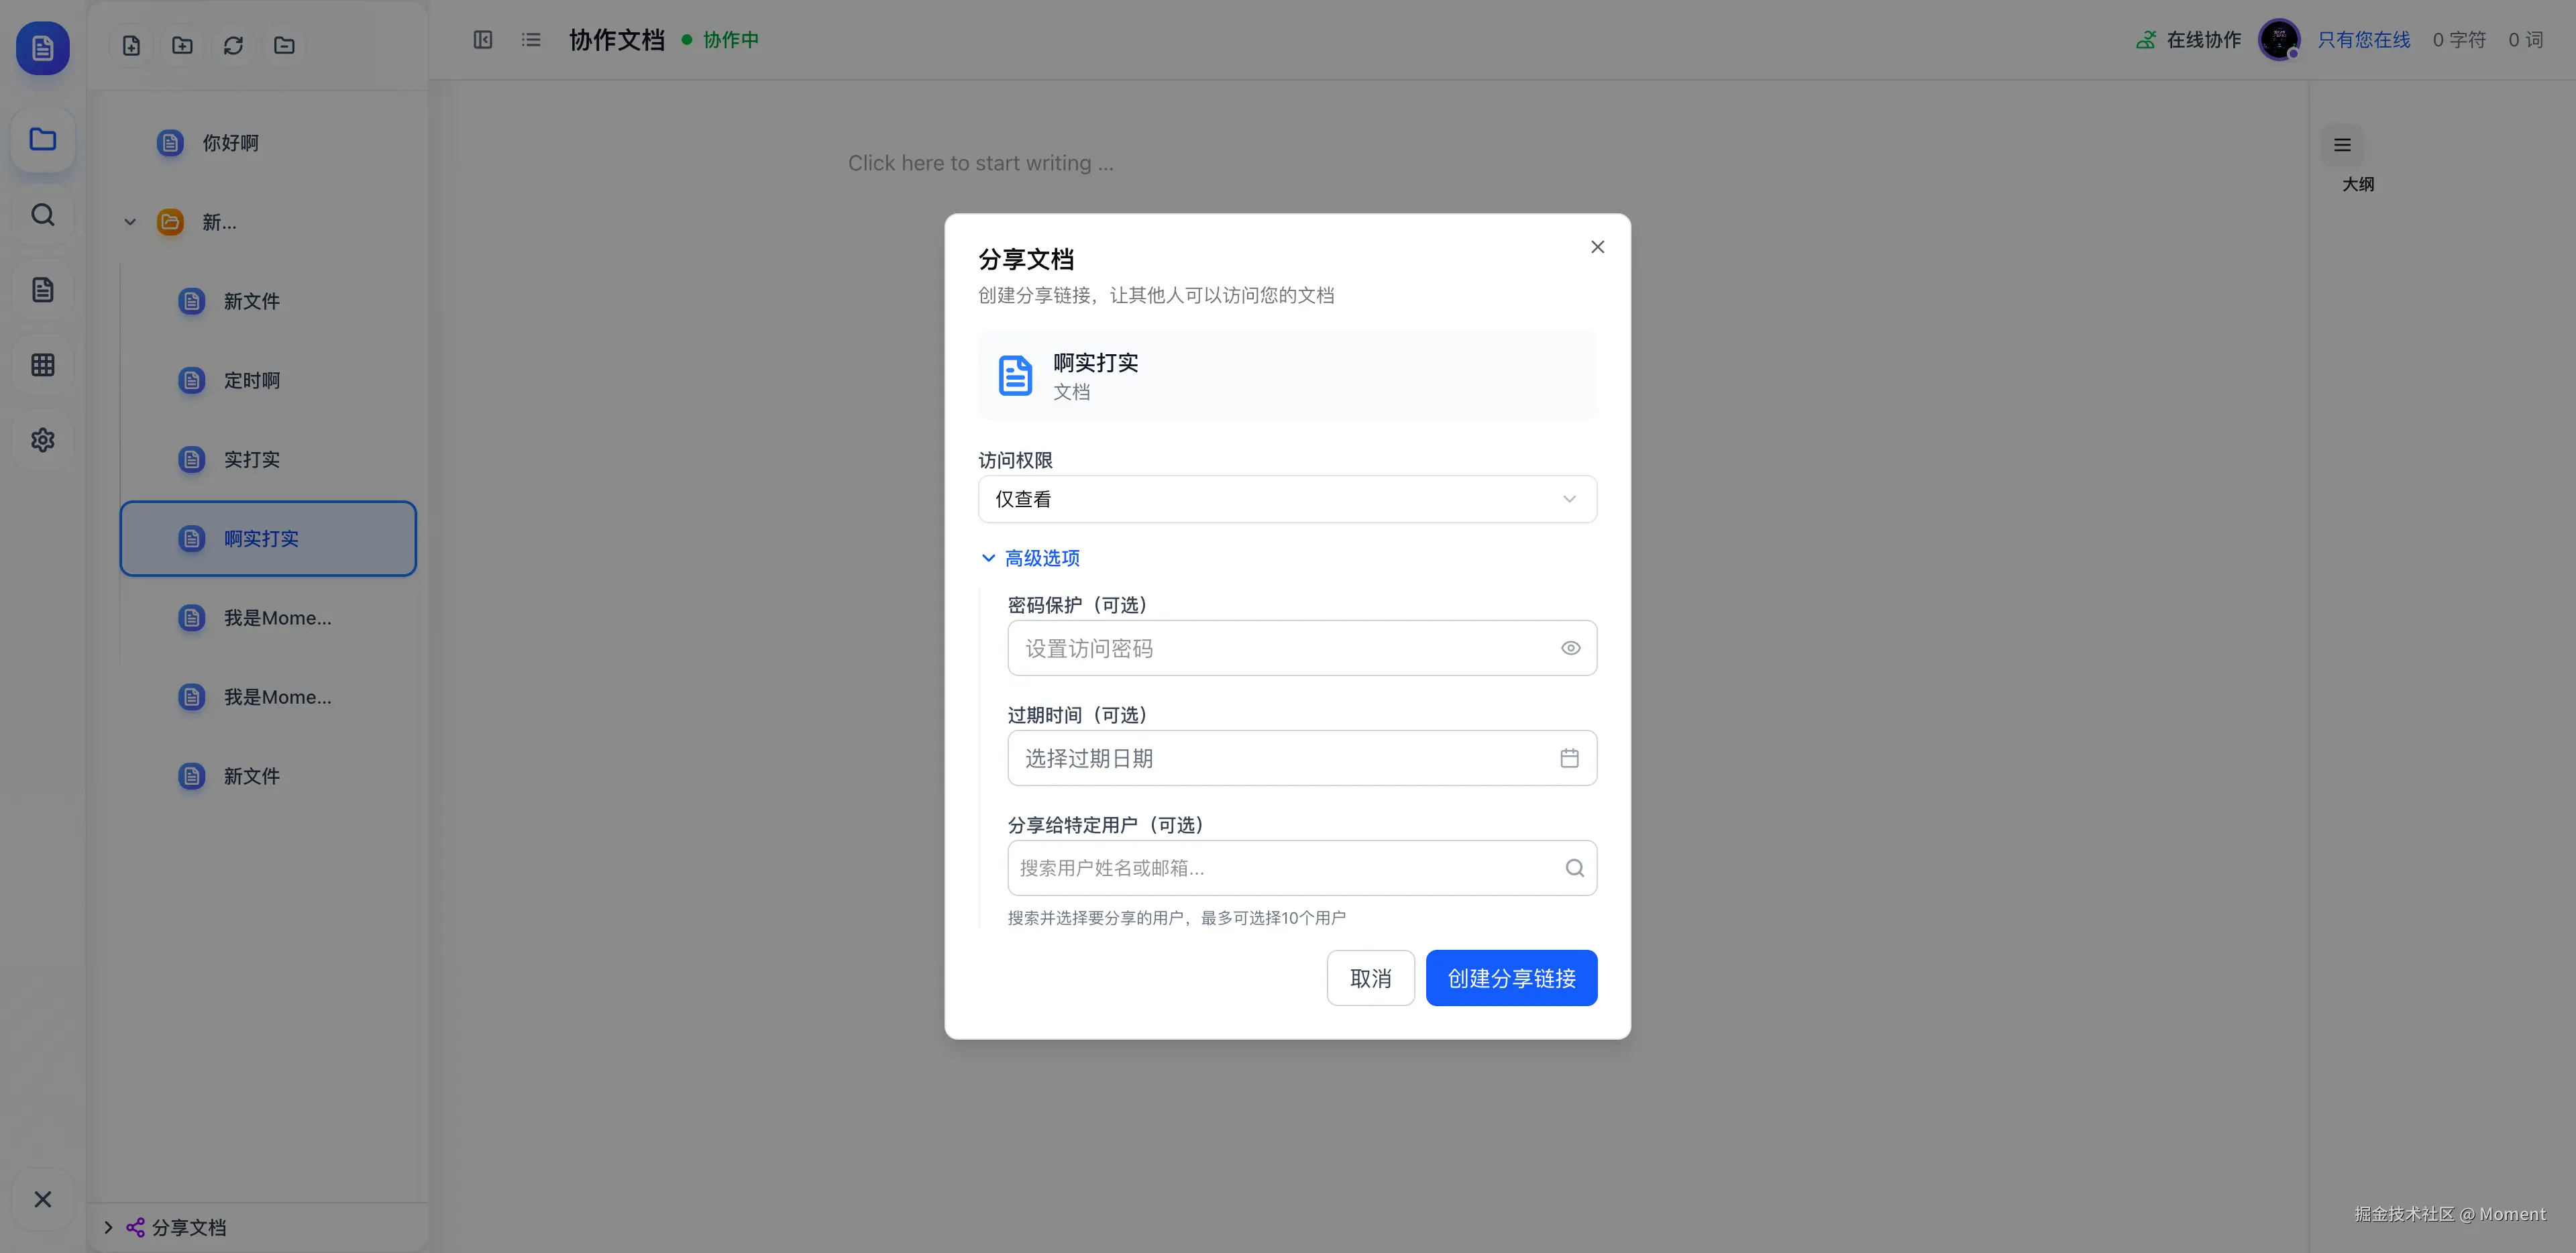The width and height of the screenshot is (2576, 1253).
Task: Toggle password visibility eye icon
Action: tap(1570, 648)
